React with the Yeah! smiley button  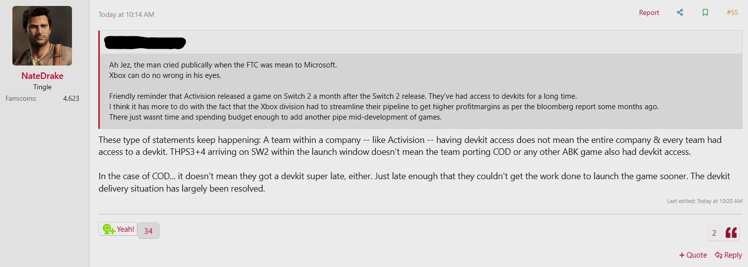tap(118, 229)
